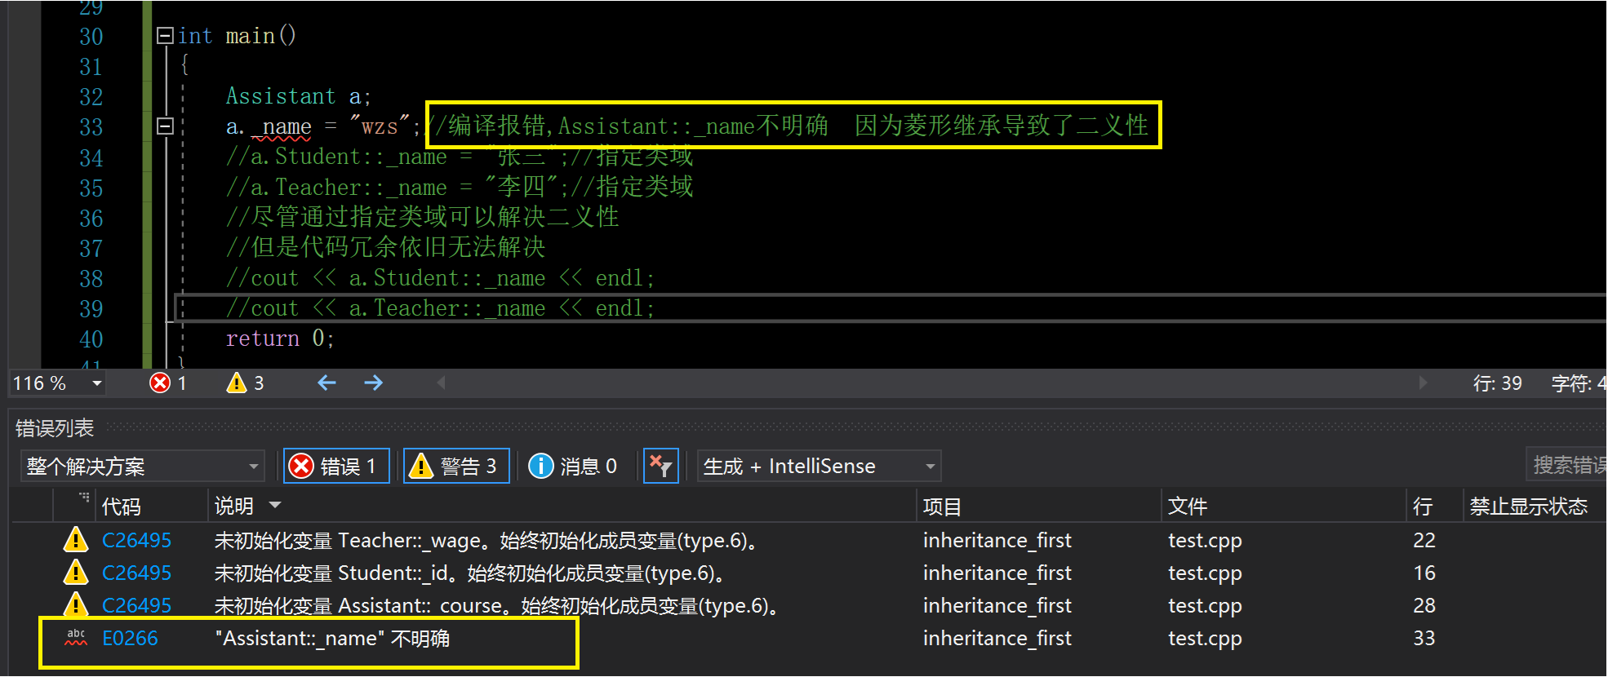Click warning icon of Student::_id row
The image size is (1608, 677).
[x=76, y=573]
